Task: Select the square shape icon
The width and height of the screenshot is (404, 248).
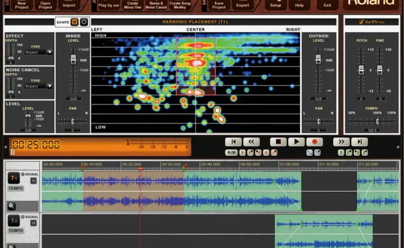Action: click(74, 22)
